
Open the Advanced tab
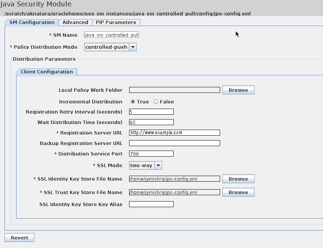tap(75, 22)
